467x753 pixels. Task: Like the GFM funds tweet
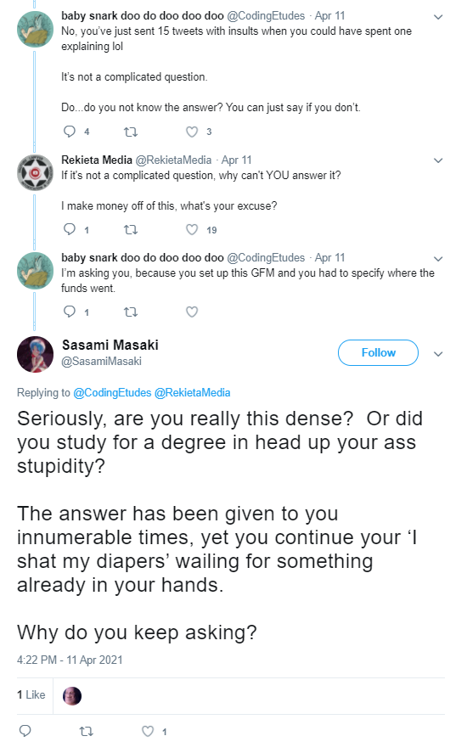tap(192, 312)
